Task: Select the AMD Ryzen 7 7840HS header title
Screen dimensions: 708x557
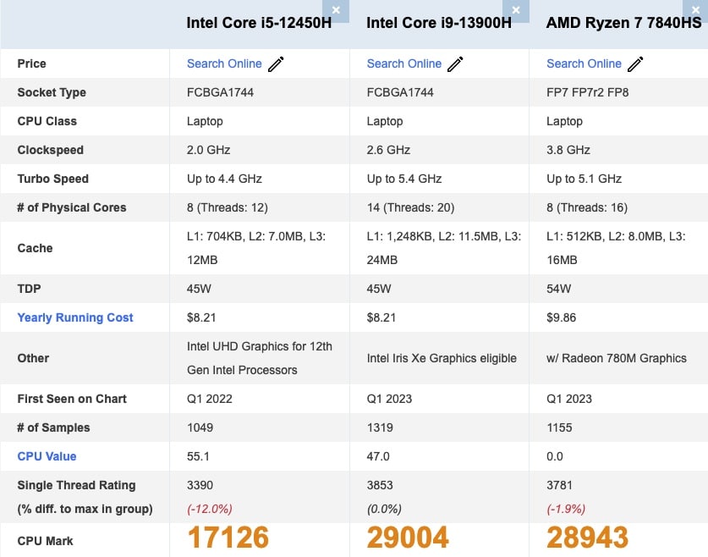Action: 623,23
